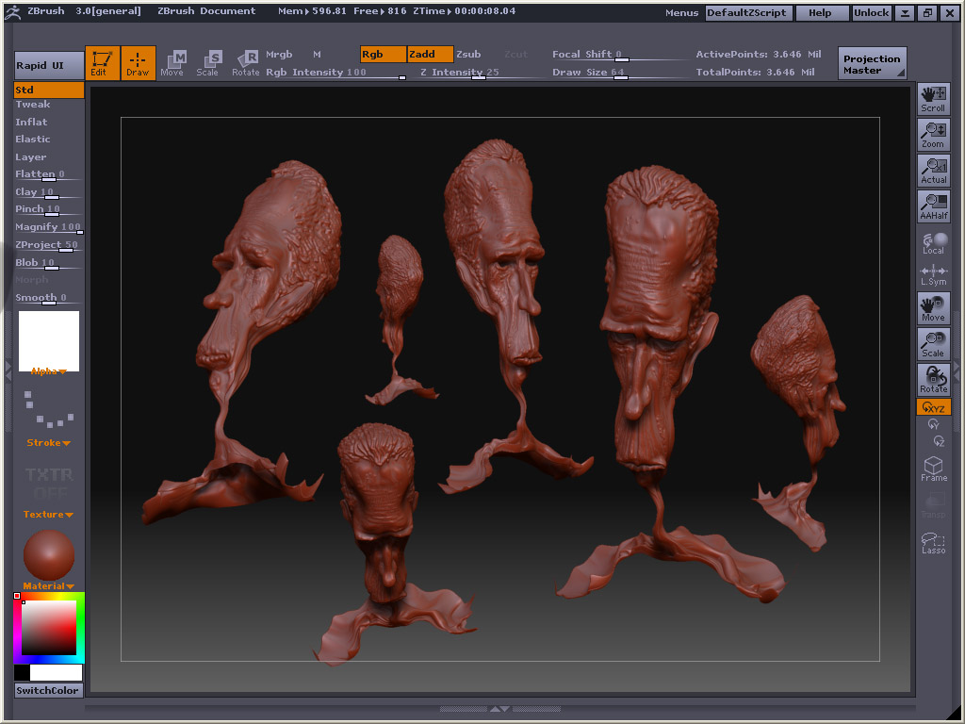Click the L.Sym symmetry icon
Image resolution: width=965 pixels, height=724 pixels.
tap(933, 271)
